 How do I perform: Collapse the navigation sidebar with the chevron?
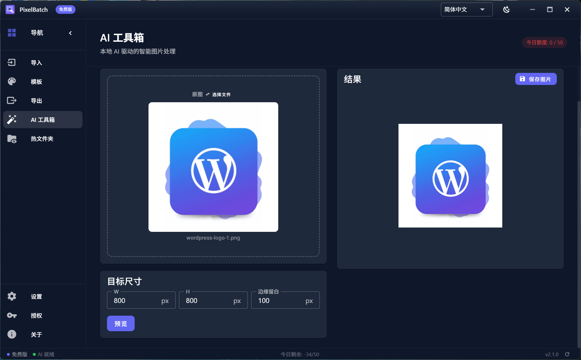(x=70, y=33)
